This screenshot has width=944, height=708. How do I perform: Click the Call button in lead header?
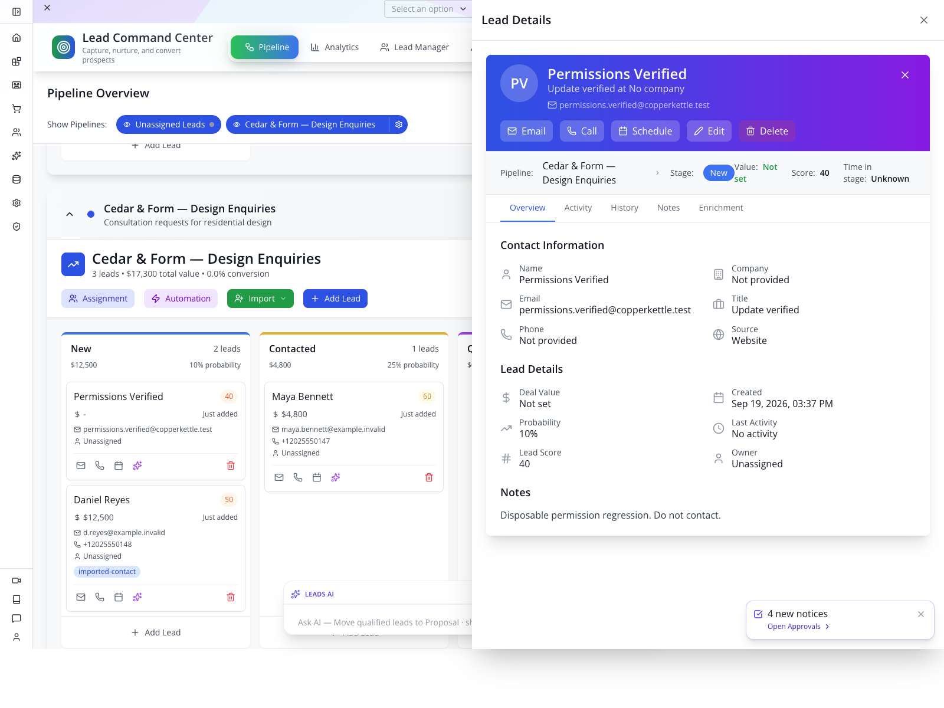pos(582,131)
